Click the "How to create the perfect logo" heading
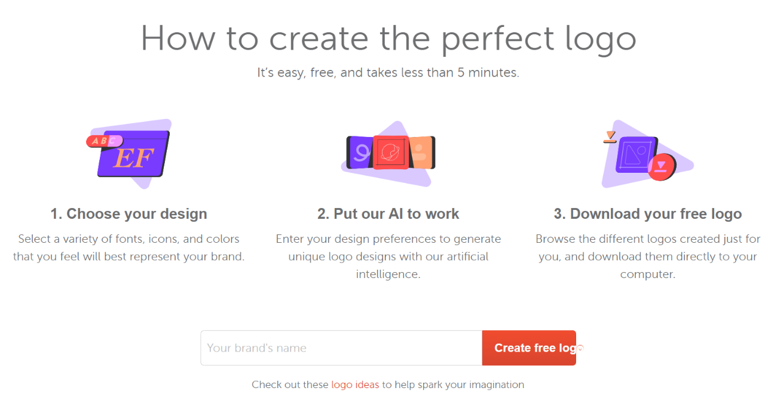The height and width of the screenshot is (412, 765). click(388, 38)
